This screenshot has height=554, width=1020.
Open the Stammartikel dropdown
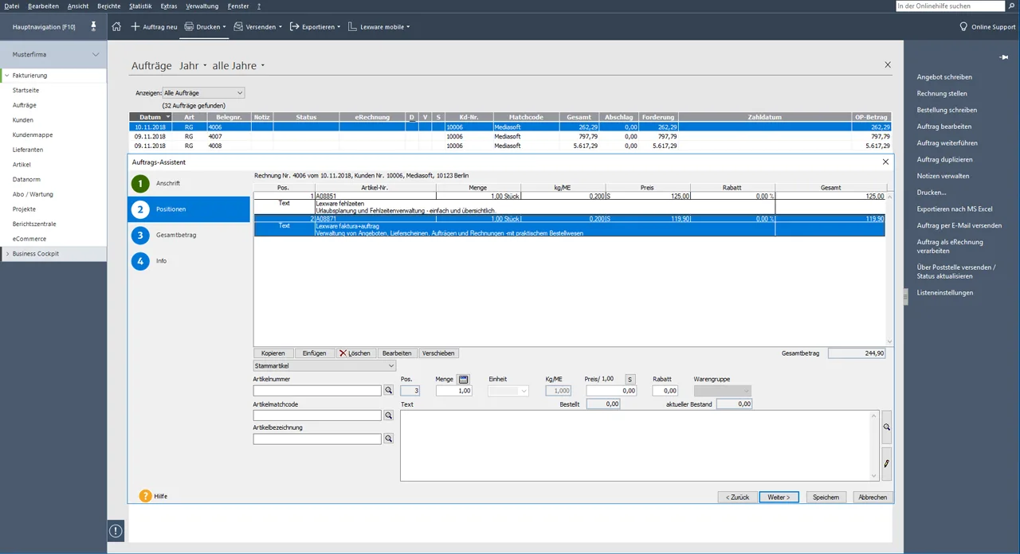tap(324, 365)
